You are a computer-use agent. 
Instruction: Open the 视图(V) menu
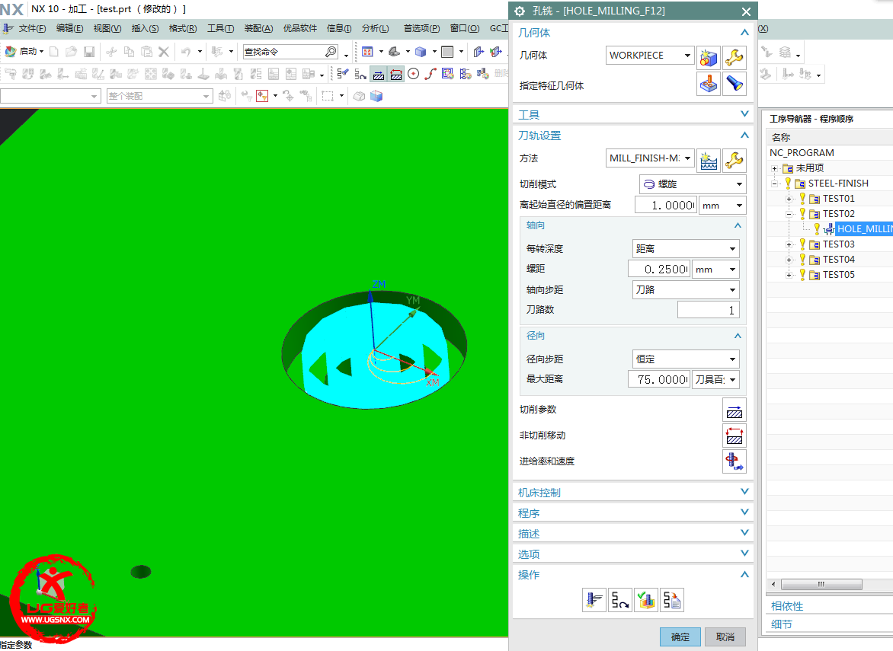107,28
